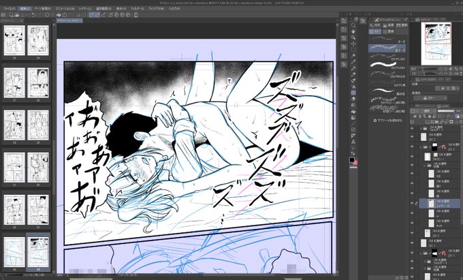This screenshot has height=280, width=463.
Task: Click the Fill icon in command bar
Action: [59, 14]
